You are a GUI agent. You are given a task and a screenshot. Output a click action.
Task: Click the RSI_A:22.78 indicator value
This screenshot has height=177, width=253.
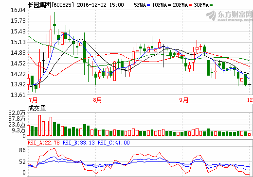coord(43,143)
